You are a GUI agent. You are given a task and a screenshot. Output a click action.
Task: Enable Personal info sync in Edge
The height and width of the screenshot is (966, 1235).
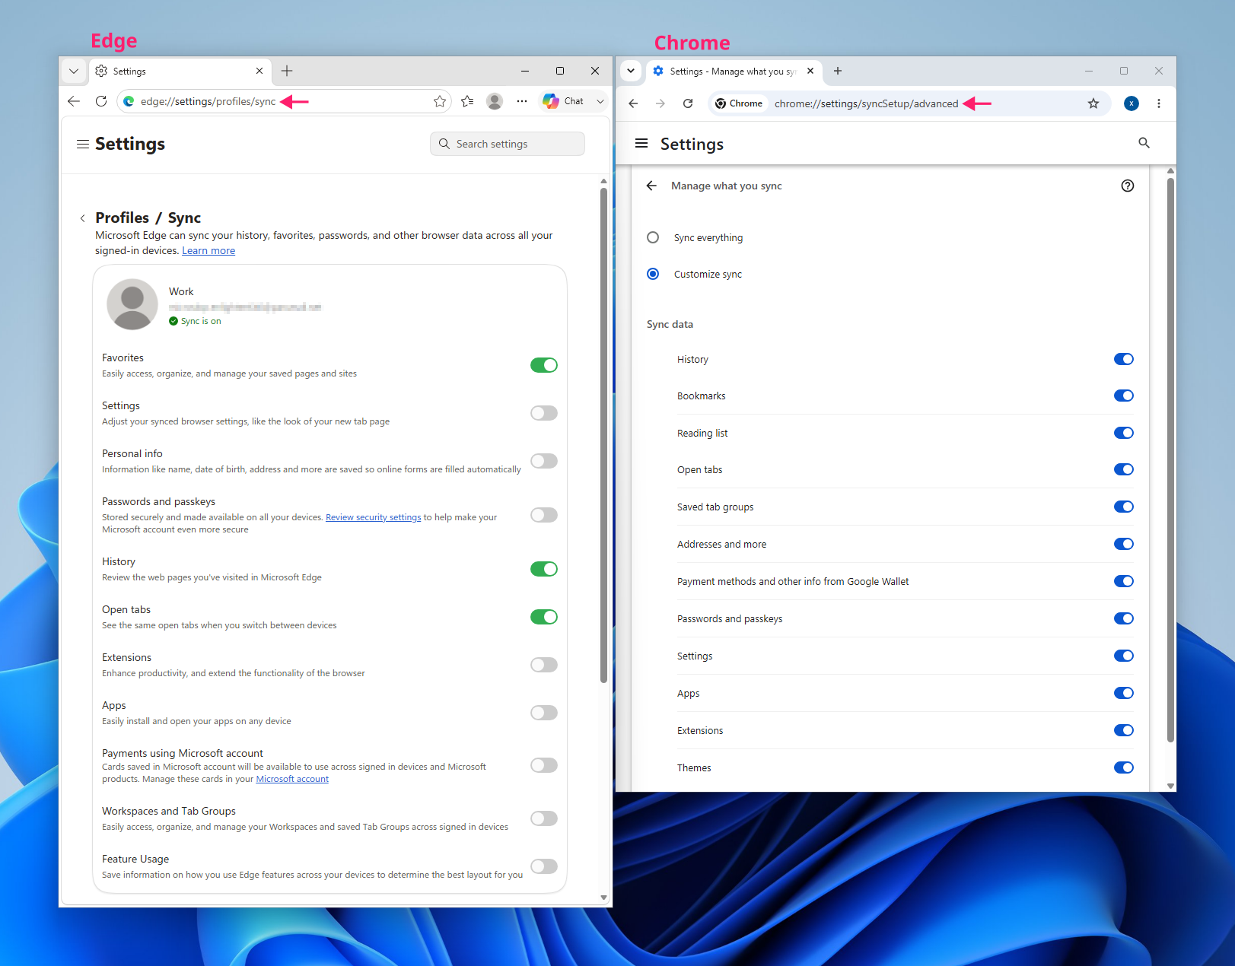click(544, 461)
